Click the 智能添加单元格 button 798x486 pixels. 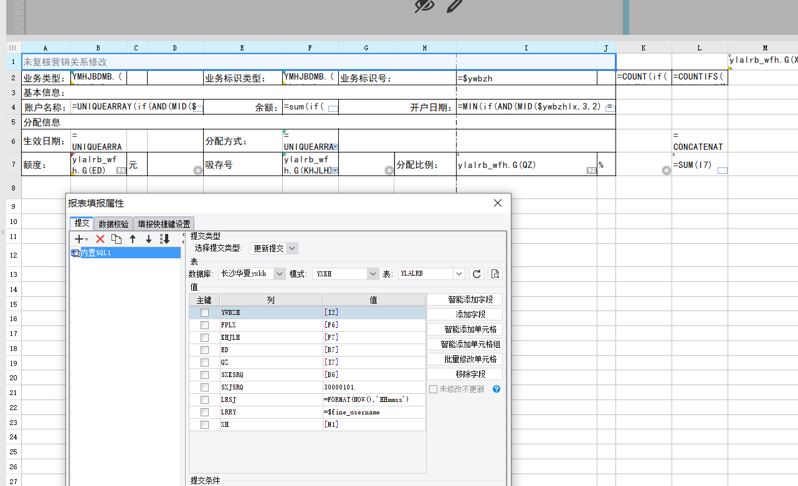click(464, 329)
